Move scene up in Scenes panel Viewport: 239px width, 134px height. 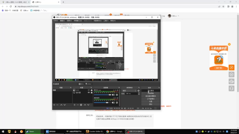coord(61,105)
